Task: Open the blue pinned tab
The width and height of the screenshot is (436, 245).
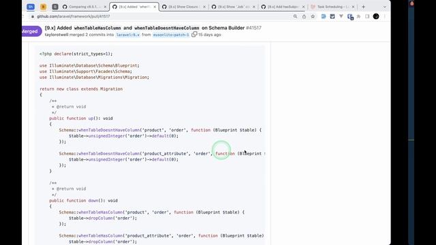Action: pyautogui.click(x=31, y=7)
